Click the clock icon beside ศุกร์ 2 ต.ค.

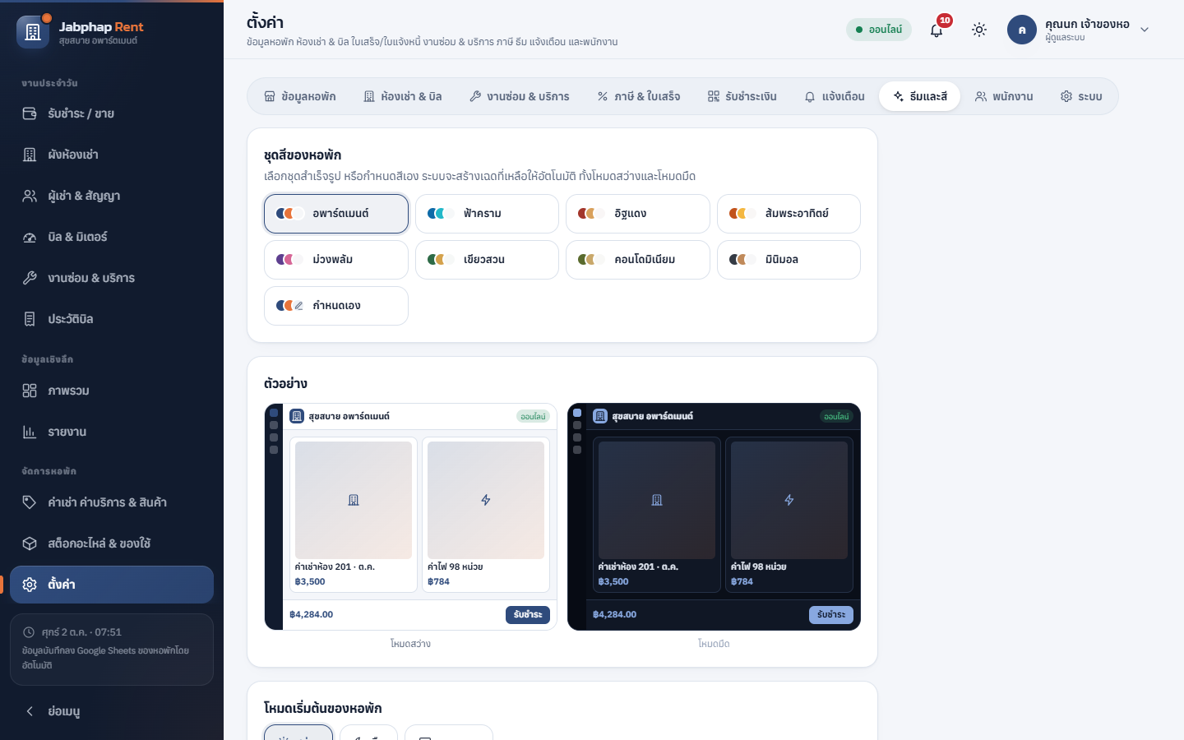(x=29, y=632)
